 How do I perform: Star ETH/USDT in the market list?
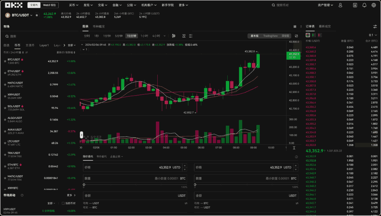click(5, 72)
